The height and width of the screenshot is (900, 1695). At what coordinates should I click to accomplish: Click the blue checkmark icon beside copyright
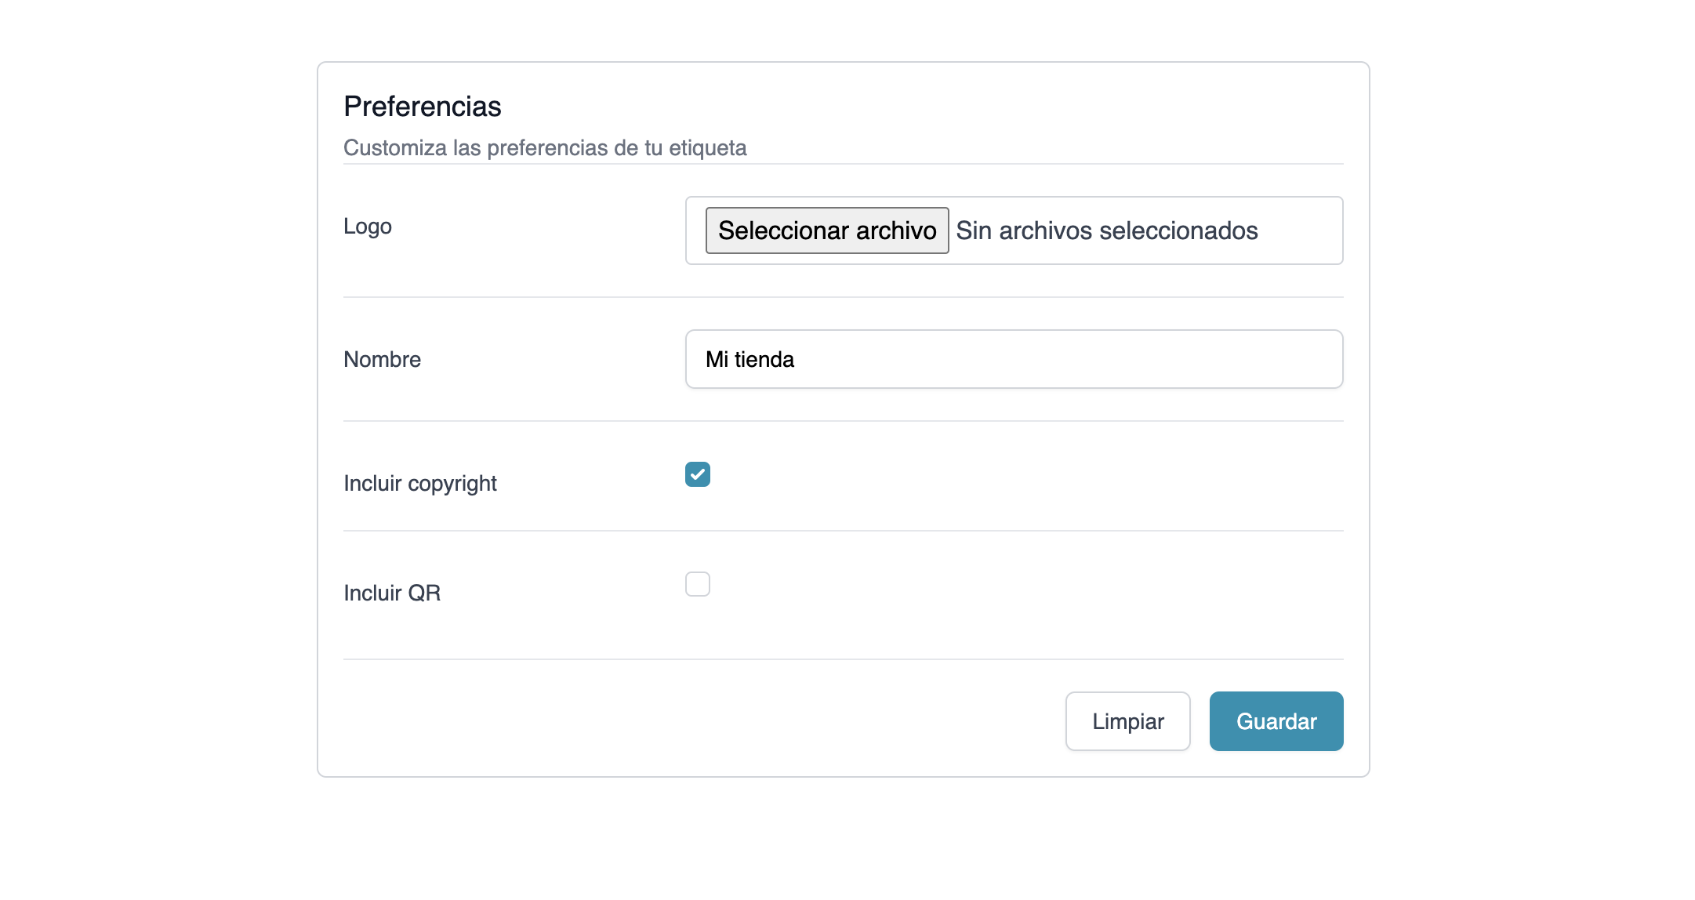(x=698, y=474)
